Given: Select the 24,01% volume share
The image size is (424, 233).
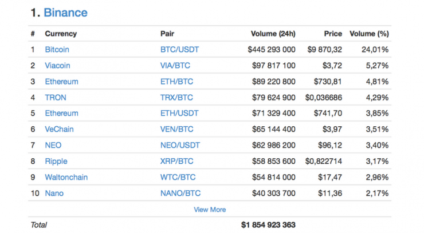Looking at the screenshot, I should pos(375,50).
